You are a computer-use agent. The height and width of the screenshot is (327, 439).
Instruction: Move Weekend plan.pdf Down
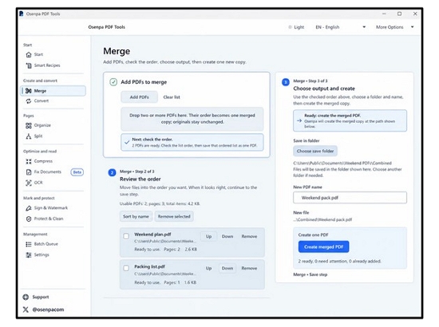[x=227, y=237]
